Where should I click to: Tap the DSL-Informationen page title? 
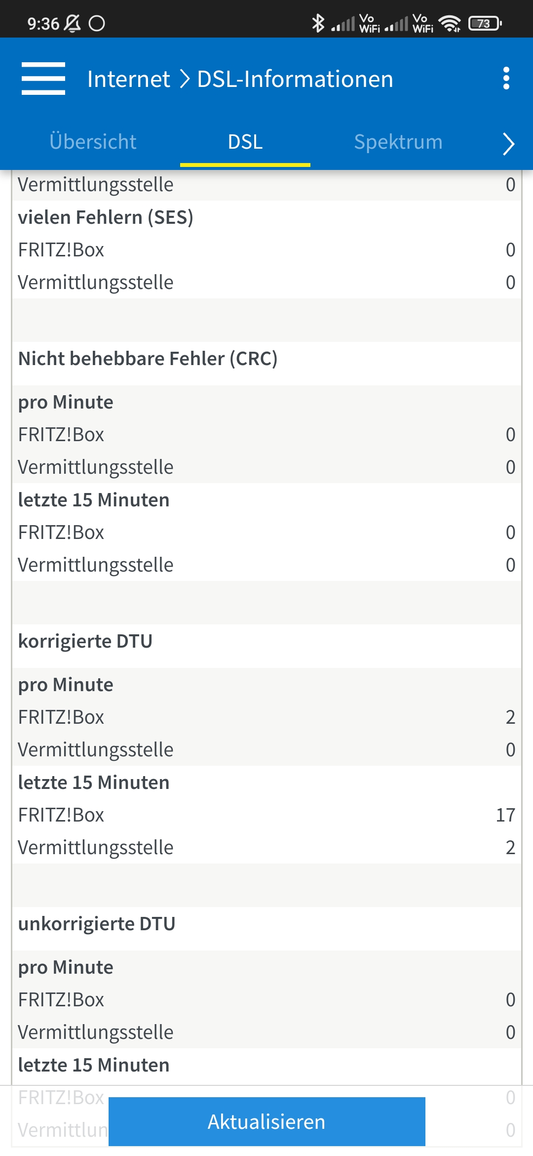pos(295,79)
